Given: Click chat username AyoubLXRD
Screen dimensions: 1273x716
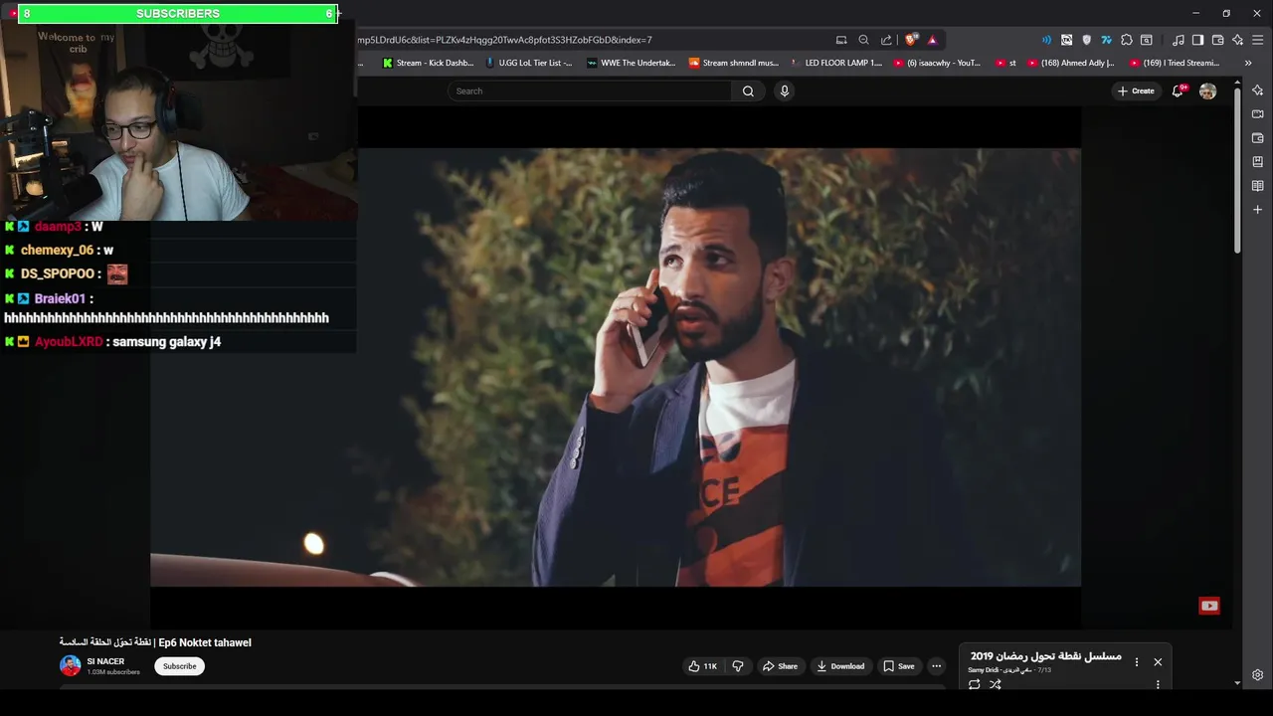Looking at the screenshot, I should [69, 341].
